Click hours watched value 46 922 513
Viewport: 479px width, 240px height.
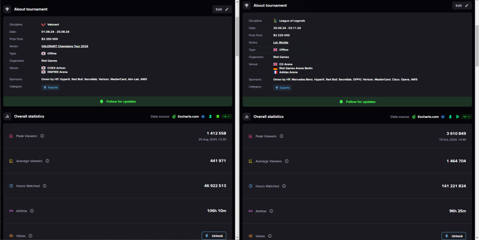[215, 186]
